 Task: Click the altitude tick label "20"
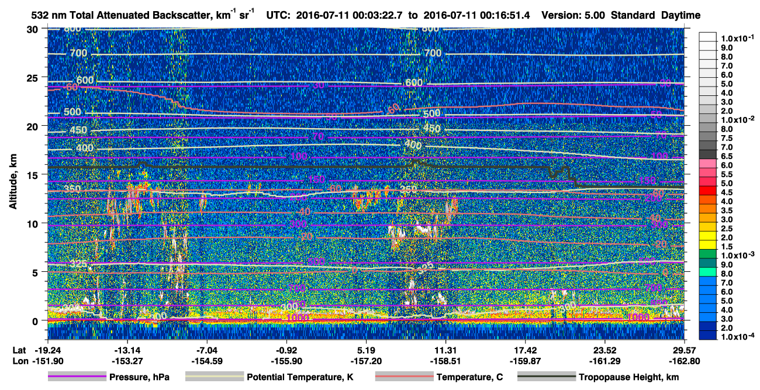click(x=33, y=126)
